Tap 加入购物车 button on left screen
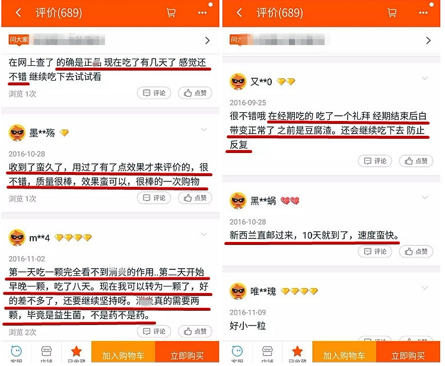This screenshot has width=445, height=366. click(x=123, y=352)
